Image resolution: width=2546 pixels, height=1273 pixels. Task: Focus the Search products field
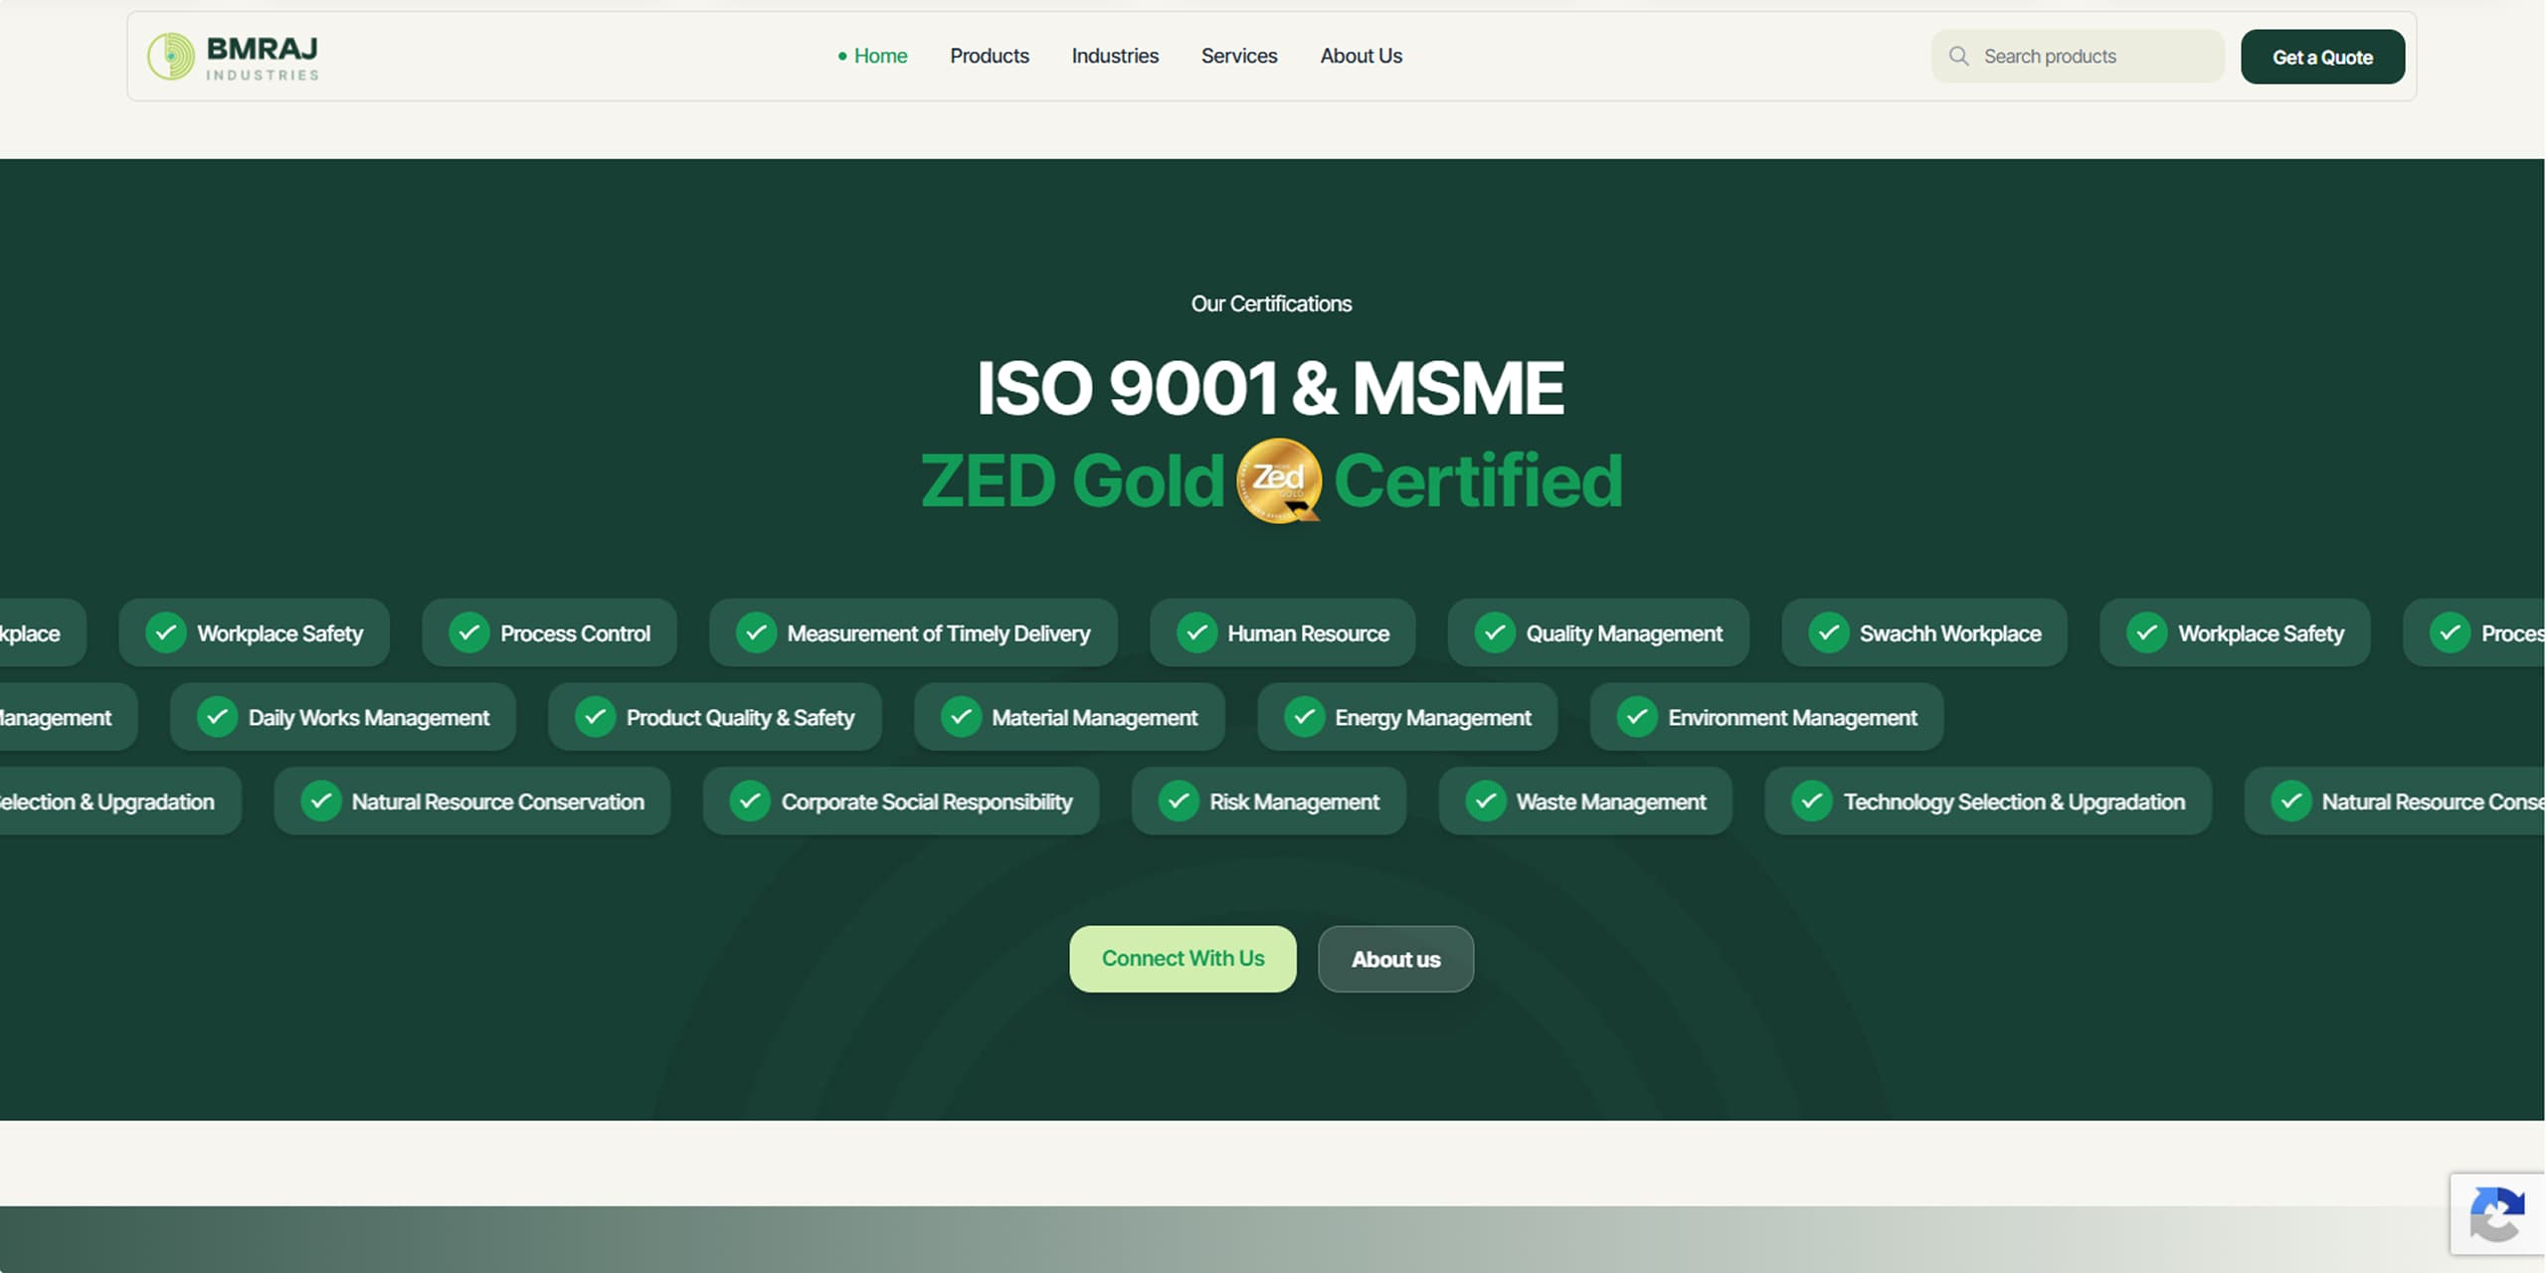tap(2078, 57)
